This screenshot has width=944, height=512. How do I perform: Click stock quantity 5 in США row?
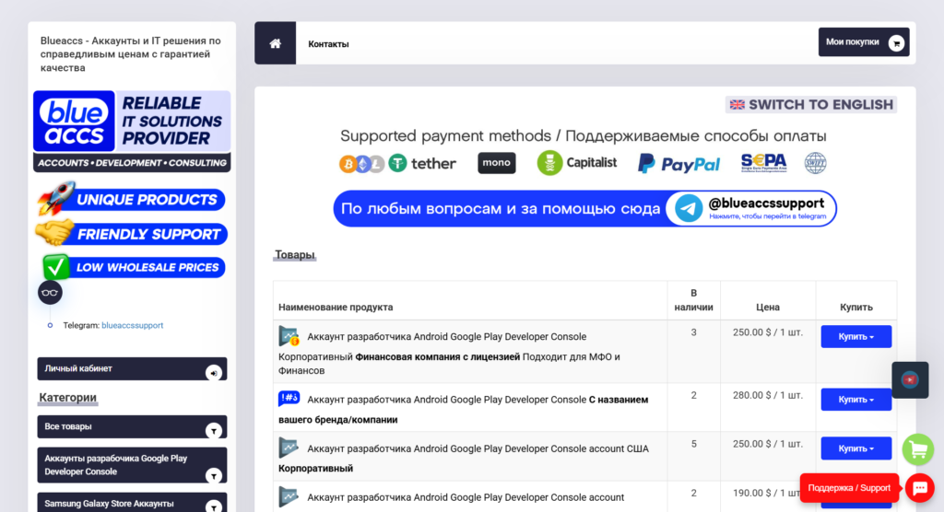coord(693,444)
